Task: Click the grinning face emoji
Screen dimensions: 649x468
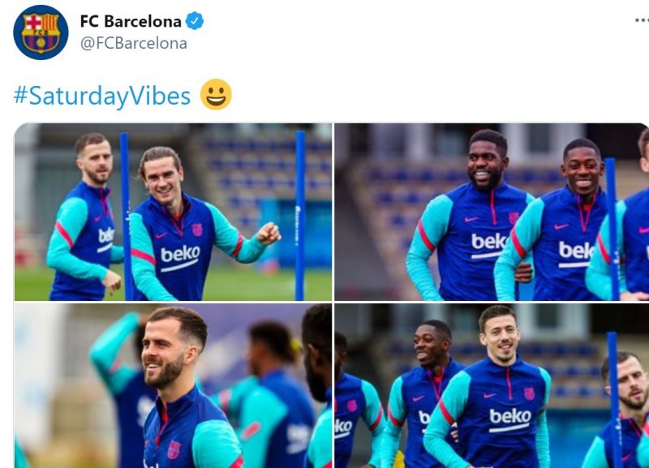Action: pos(216,95)
